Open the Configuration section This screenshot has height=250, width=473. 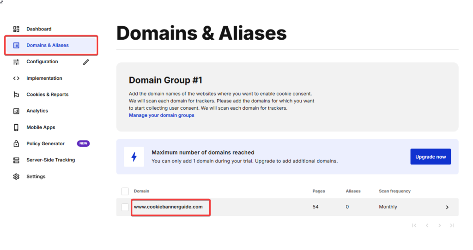(x=42, y=61)
